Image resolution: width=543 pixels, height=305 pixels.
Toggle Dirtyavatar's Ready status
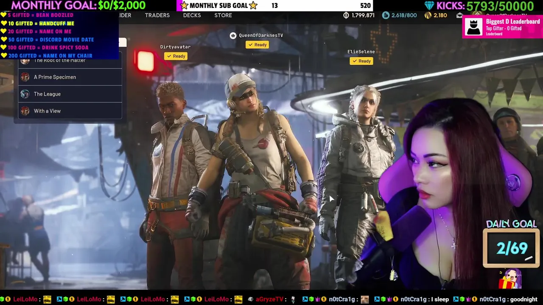click(x=176, y=56)
